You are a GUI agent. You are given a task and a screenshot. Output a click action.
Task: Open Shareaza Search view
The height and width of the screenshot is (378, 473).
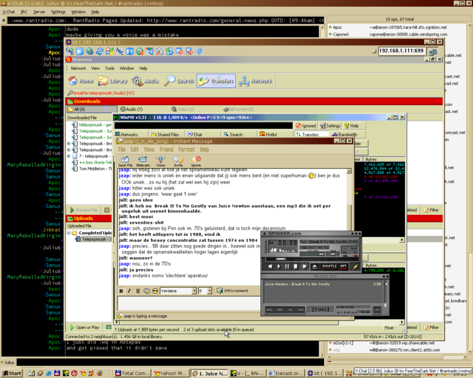[x=179, y=81]
